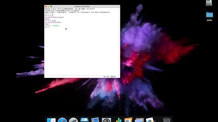Launch Safari from the dock
The image size is (218, 122).
62,120
